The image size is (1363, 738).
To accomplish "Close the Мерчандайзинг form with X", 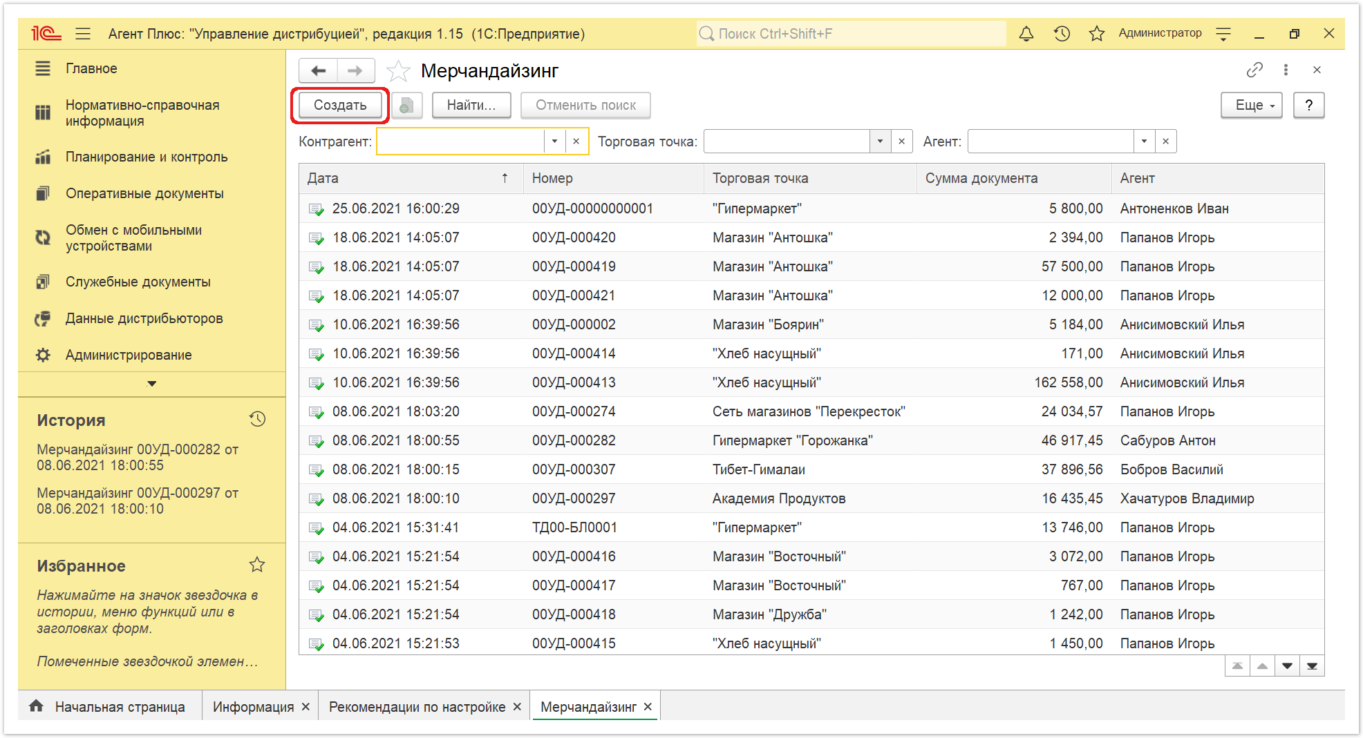I will tap(1317, 70).
